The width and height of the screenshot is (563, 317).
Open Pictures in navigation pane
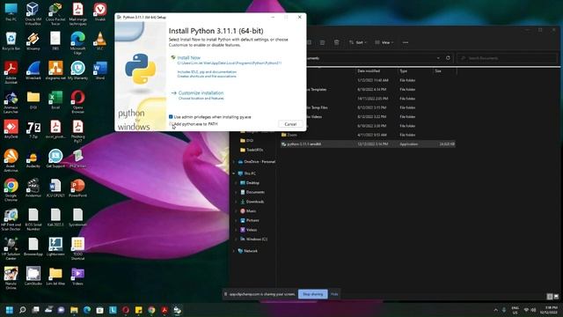[252, 220]
